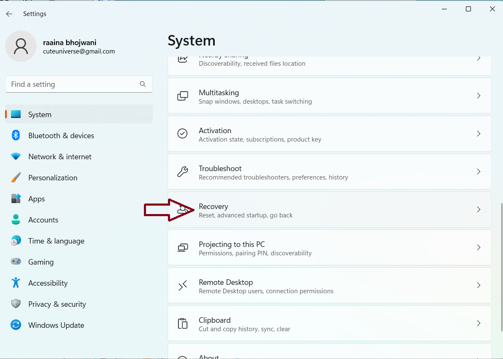This screenshot has width=503, height=359.
Task: Click the Privacy & security shield icon
Action: [16, 304]
